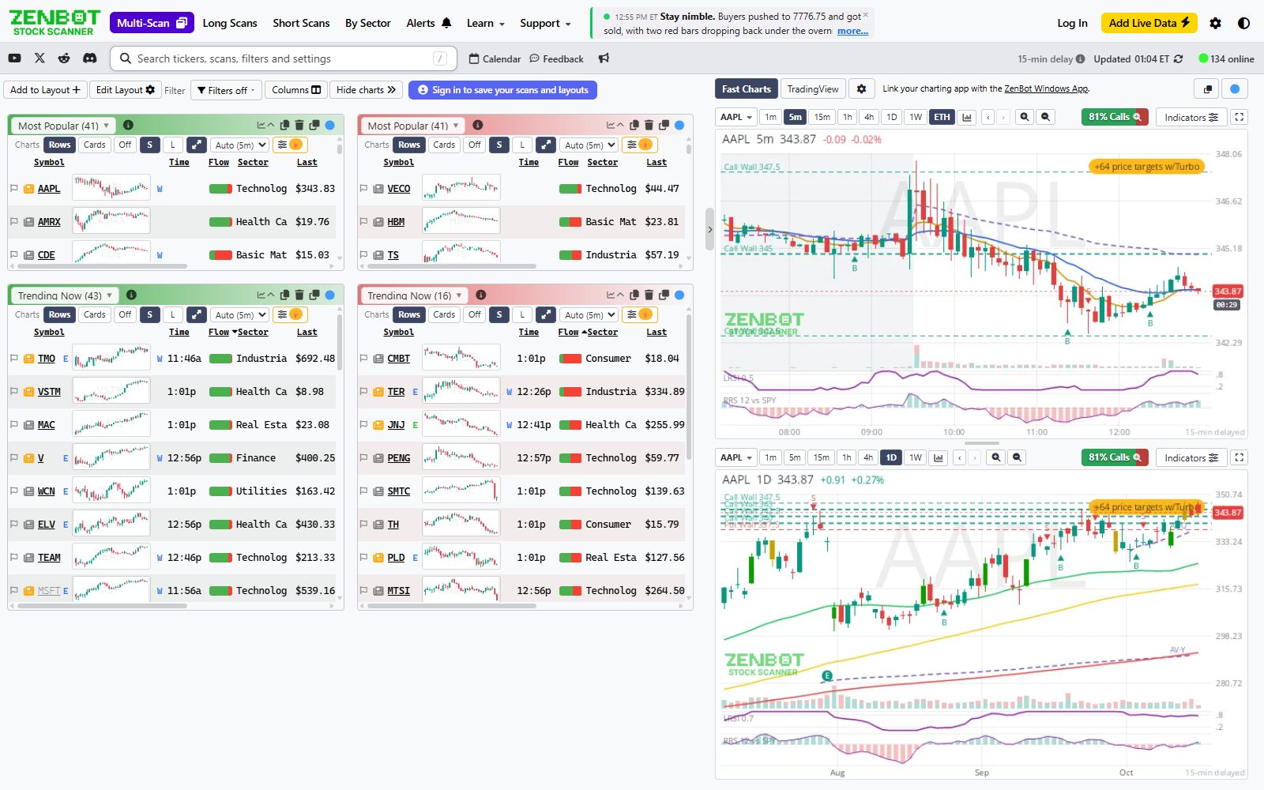Open the Reddit icon

tap(65, 58)
